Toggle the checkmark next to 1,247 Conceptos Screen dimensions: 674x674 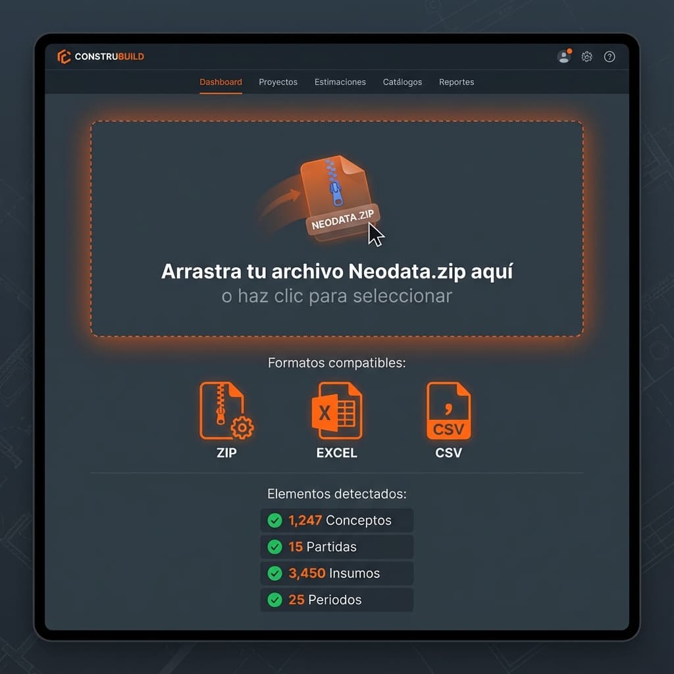[276, 520]
